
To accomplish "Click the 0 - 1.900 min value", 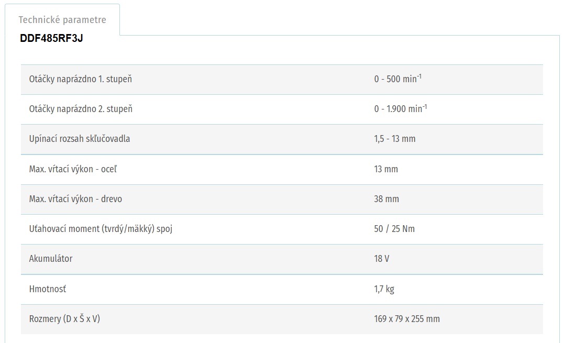I will (x=400, y=109).
